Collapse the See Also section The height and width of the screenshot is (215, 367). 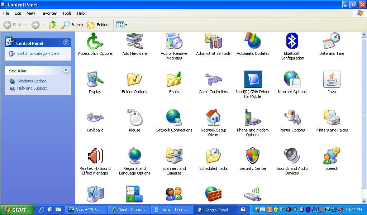click(x=66, y=71)
